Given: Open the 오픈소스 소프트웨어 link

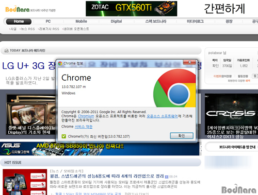Looking at the screenshot, I should (162, 116).
